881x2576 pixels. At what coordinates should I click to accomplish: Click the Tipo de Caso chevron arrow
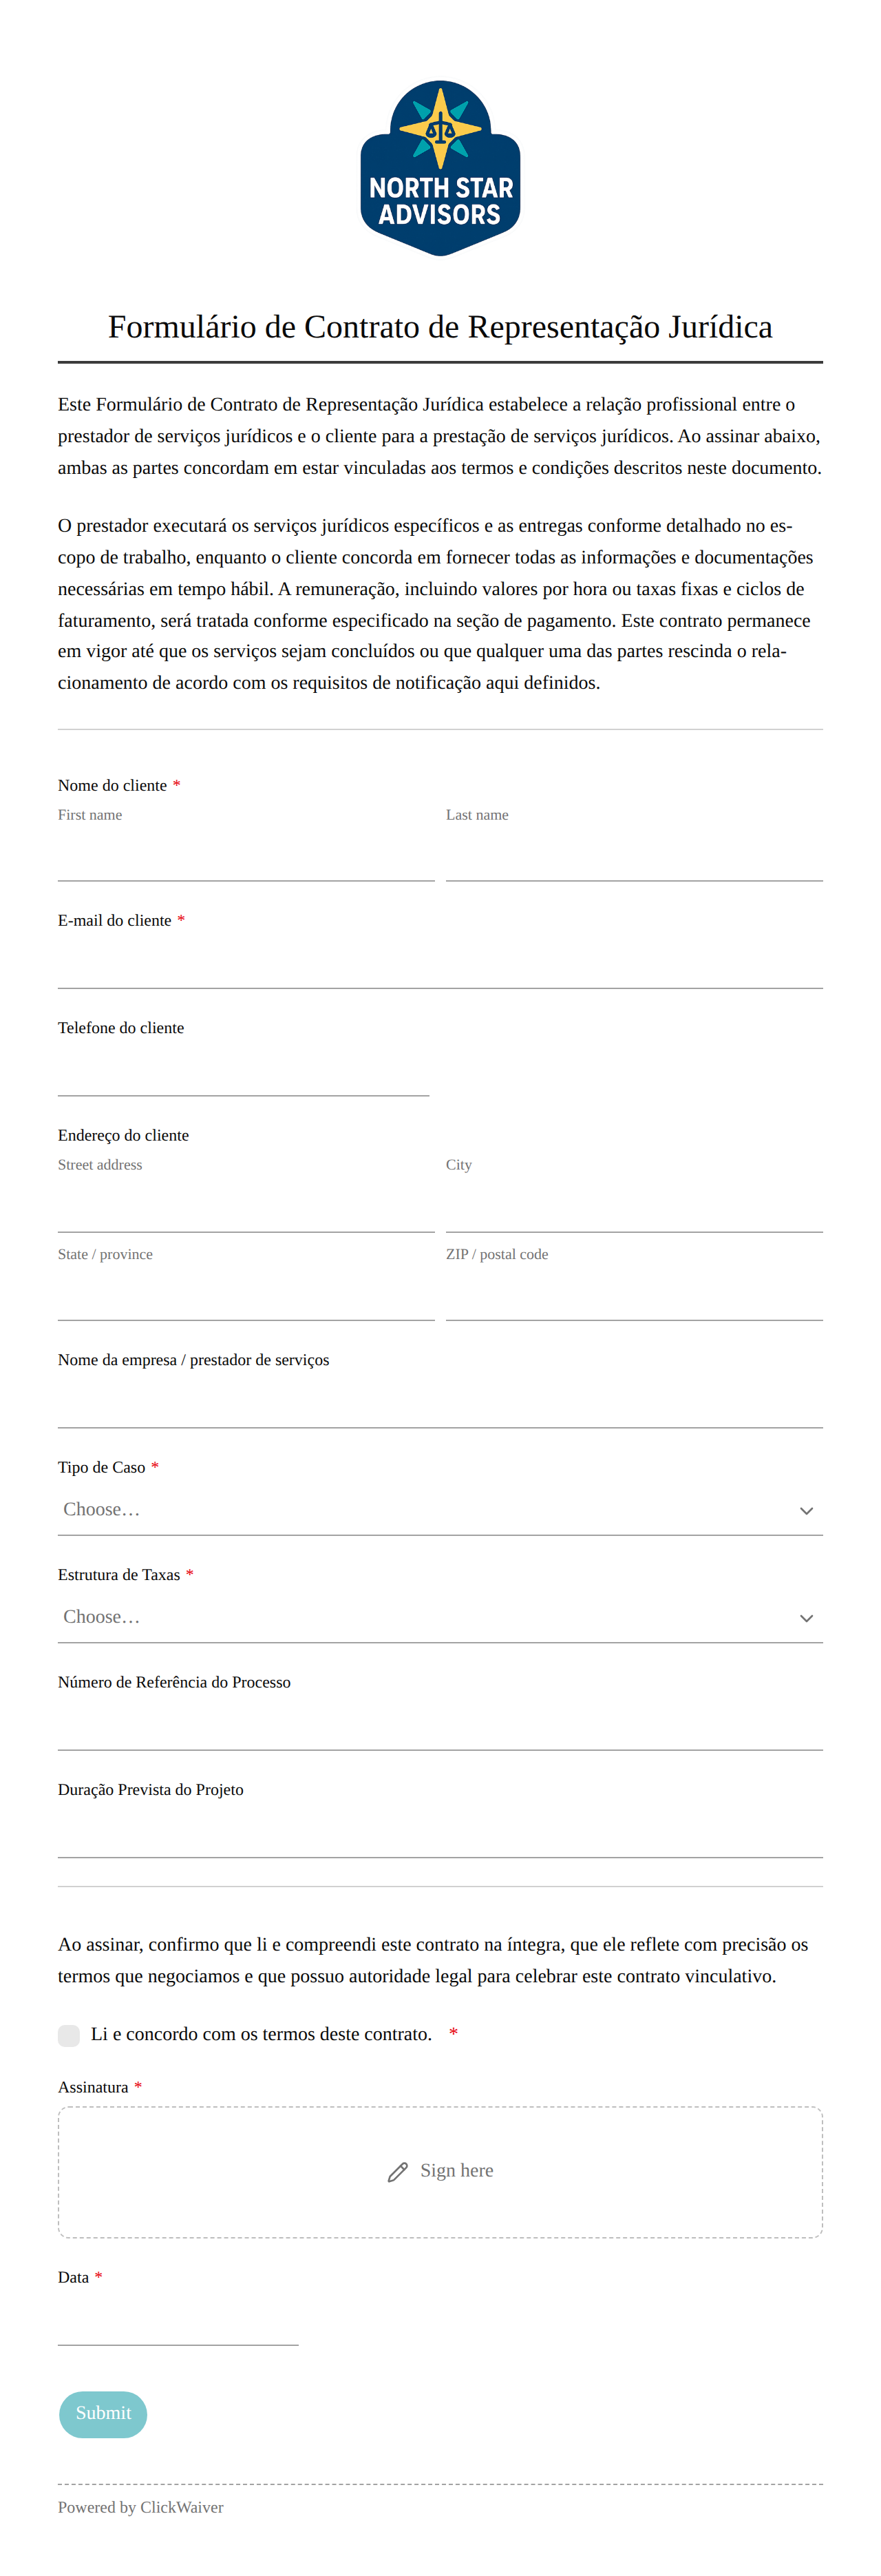coord(806,1510)
